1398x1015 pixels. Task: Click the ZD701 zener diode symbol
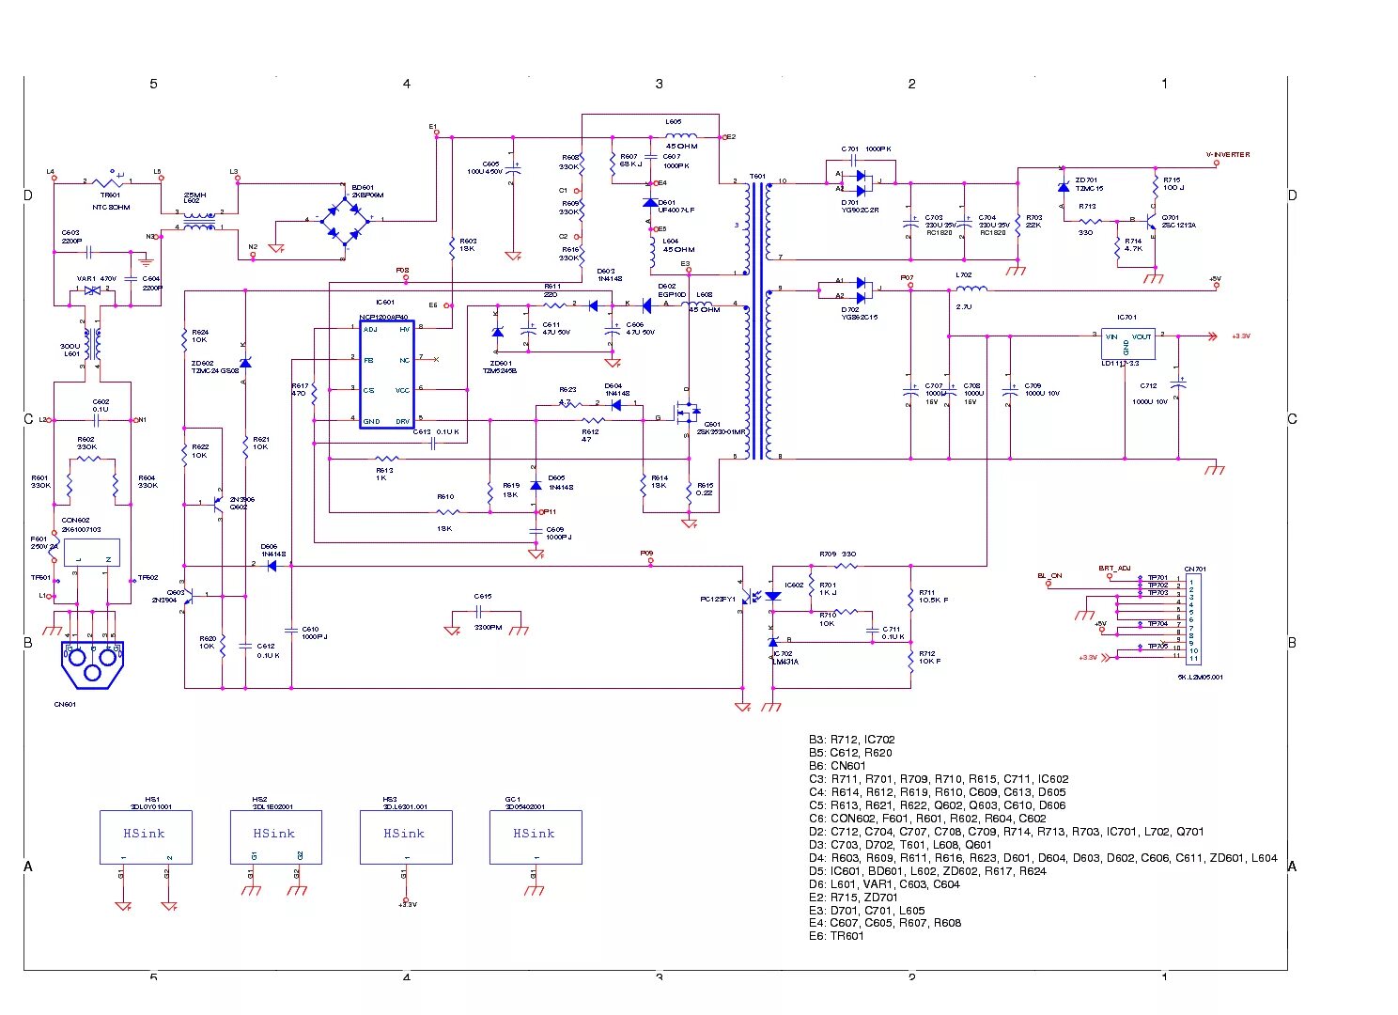coord(1064,188)
